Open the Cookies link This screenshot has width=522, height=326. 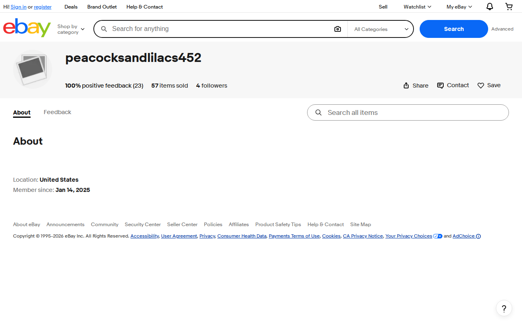coord(331,236)
